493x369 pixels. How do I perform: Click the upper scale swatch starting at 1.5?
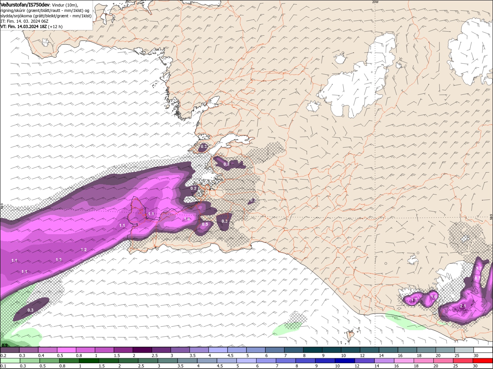[x=123, y=350]
